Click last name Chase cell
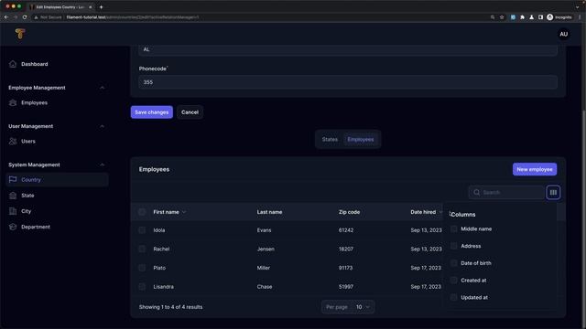This screenshot has width=586, height=329. click(265, 286)
